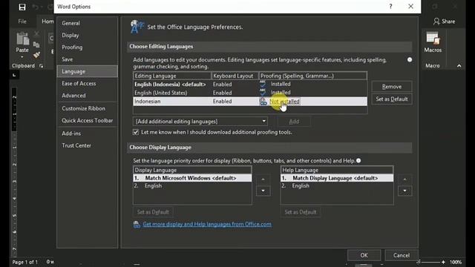The image size is (475, 267).
Task: Move help language up with arrow
Action: [404, 179]
